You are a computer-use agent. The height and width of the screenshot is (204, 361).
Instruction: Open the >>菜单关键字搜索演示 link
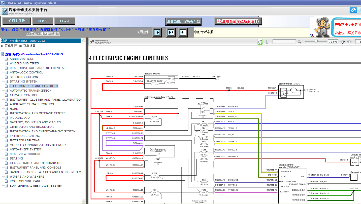43,34
